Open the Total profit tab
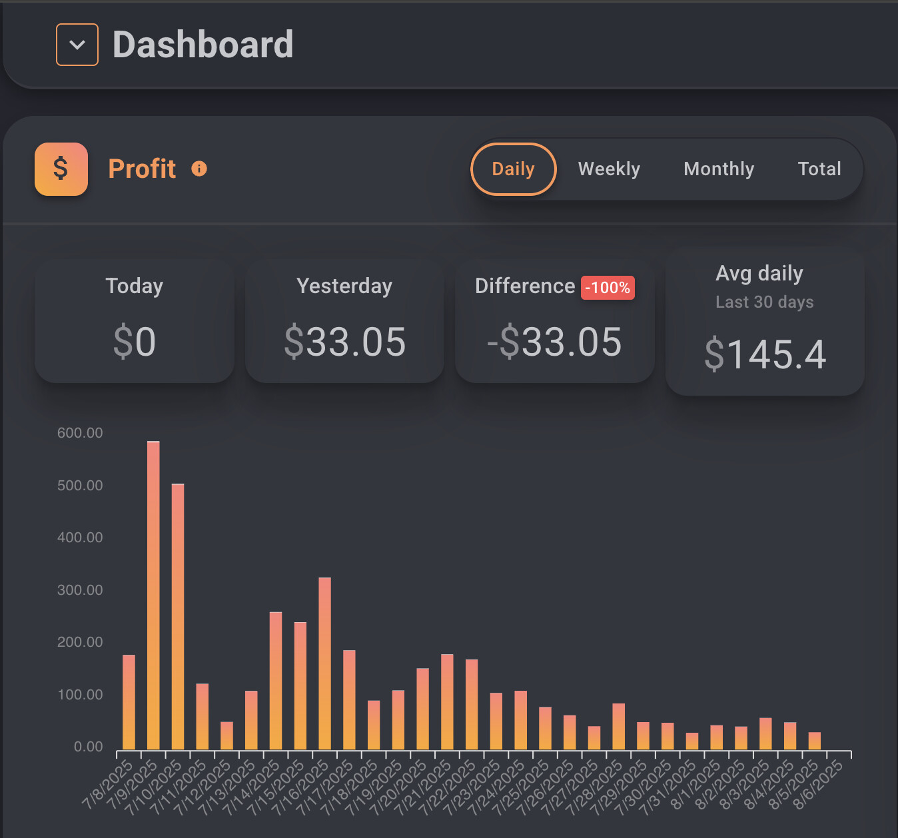This screenshot has width=898, height=838. coord(819,169)
